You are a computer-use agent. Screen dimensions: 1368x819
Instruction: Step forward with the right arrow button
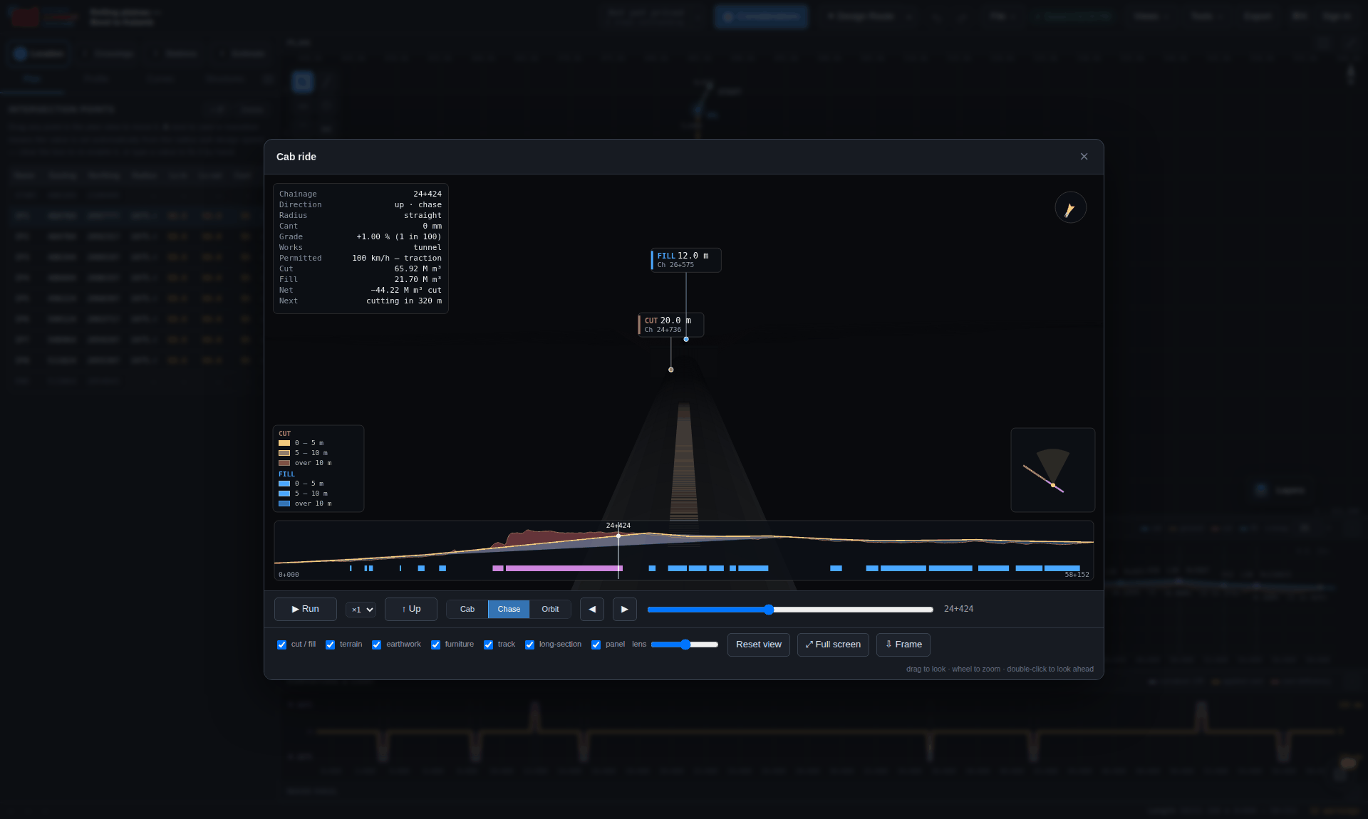[x=625, y=609]
